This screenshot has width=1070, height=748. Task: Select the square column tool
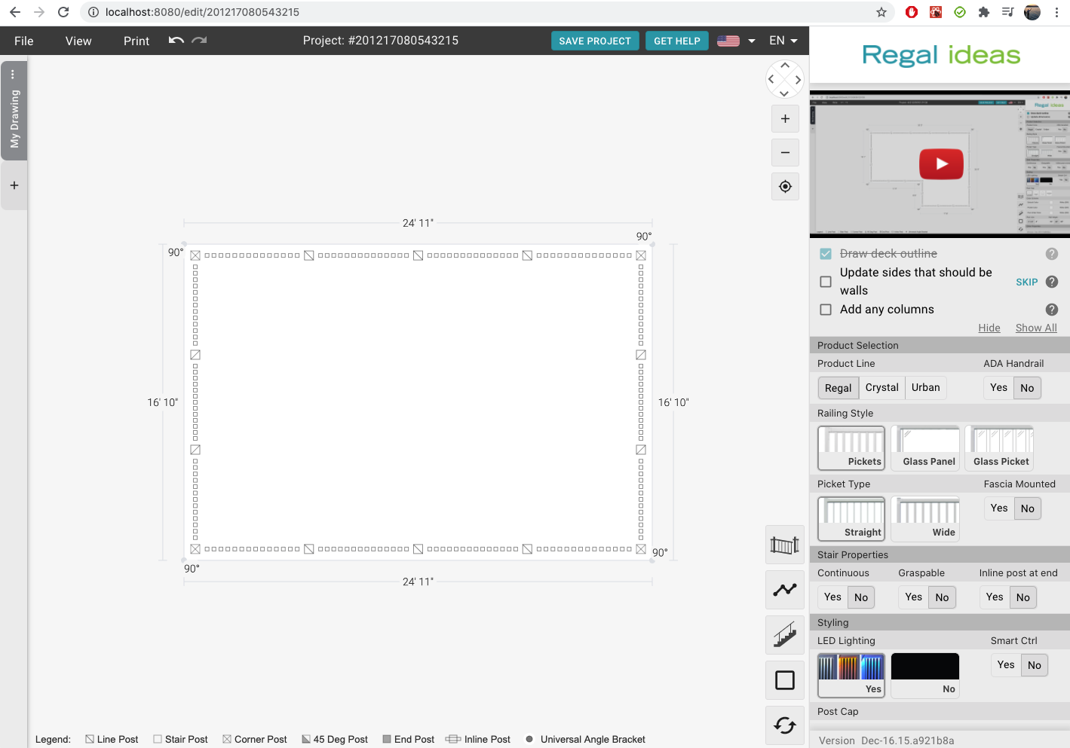[784, 680]
